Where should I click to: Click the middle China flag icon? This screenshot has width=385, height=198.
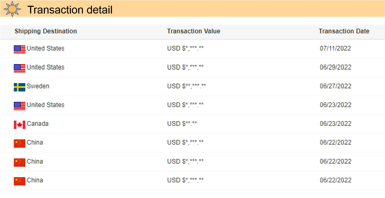[x=20, y=163]
